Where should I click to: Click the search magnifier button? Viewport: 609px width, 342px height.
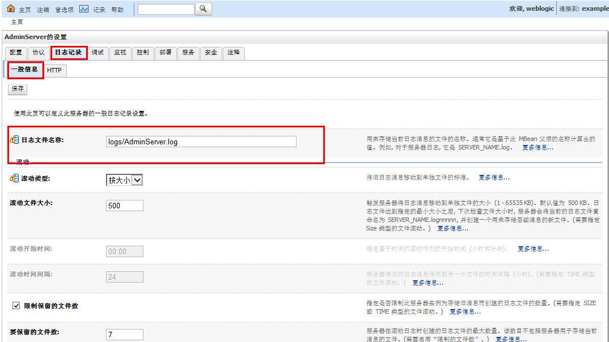click(x=203, y=9)
